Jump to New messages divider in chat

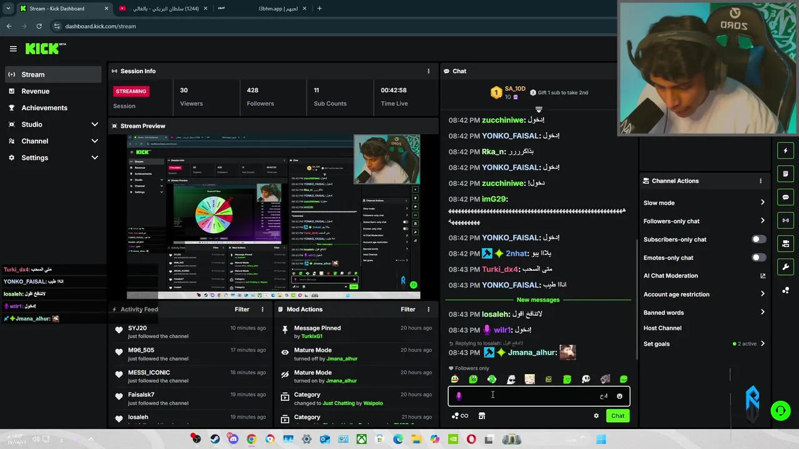(x=538, y=300)
